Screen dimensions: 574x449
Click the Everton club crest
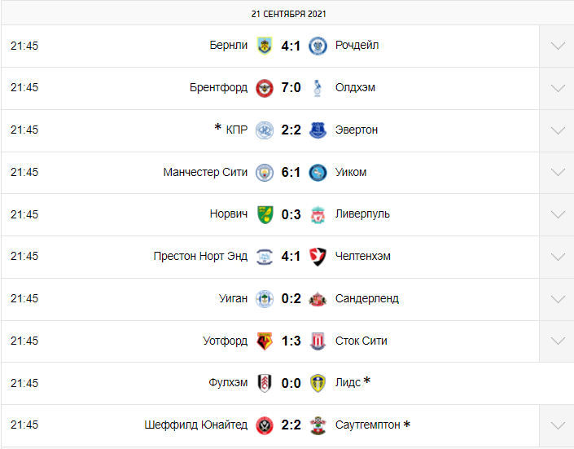[x=318, y=130]
